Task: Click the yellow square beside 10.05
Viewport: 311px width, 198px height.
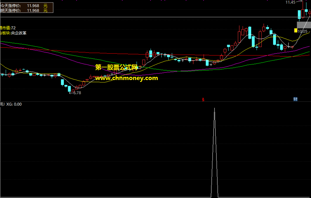Action: click(296, 30)
